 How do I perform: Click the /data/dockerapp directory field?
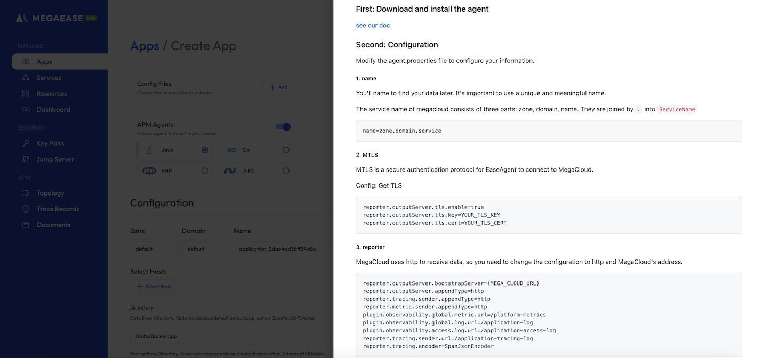[x=231, y=336]
